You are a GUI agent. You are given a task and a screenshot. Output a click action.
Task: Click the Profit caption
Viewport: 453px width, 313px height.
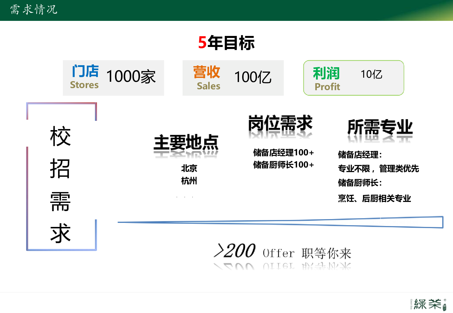[327, 87]
